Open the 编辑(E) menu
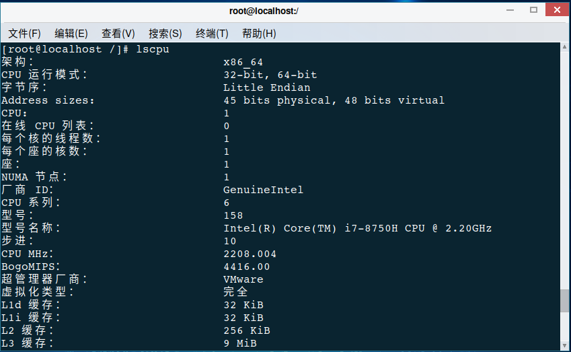Image resolution: width=571 pixels, height=352 pixels. [71, 34]
